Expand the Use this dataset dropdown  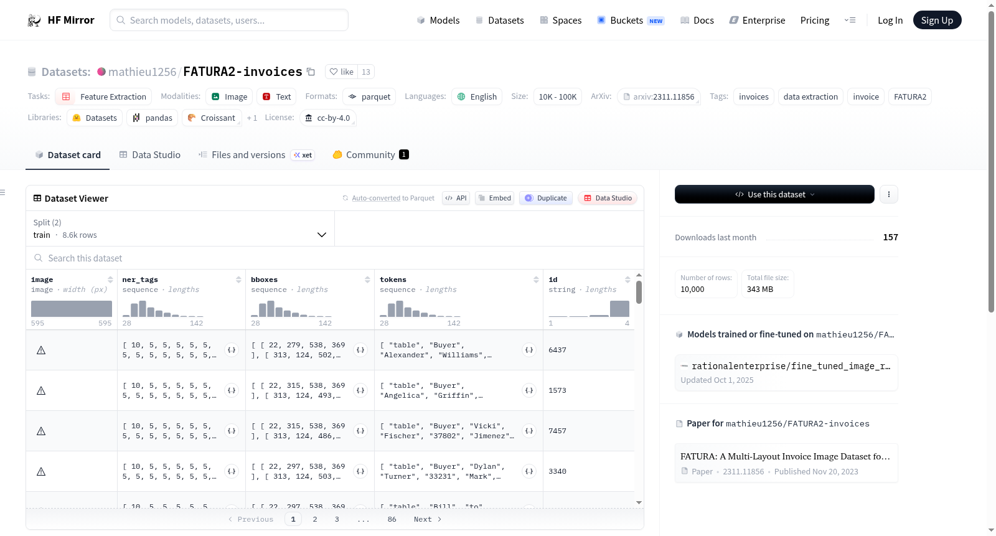click(774, 194)
